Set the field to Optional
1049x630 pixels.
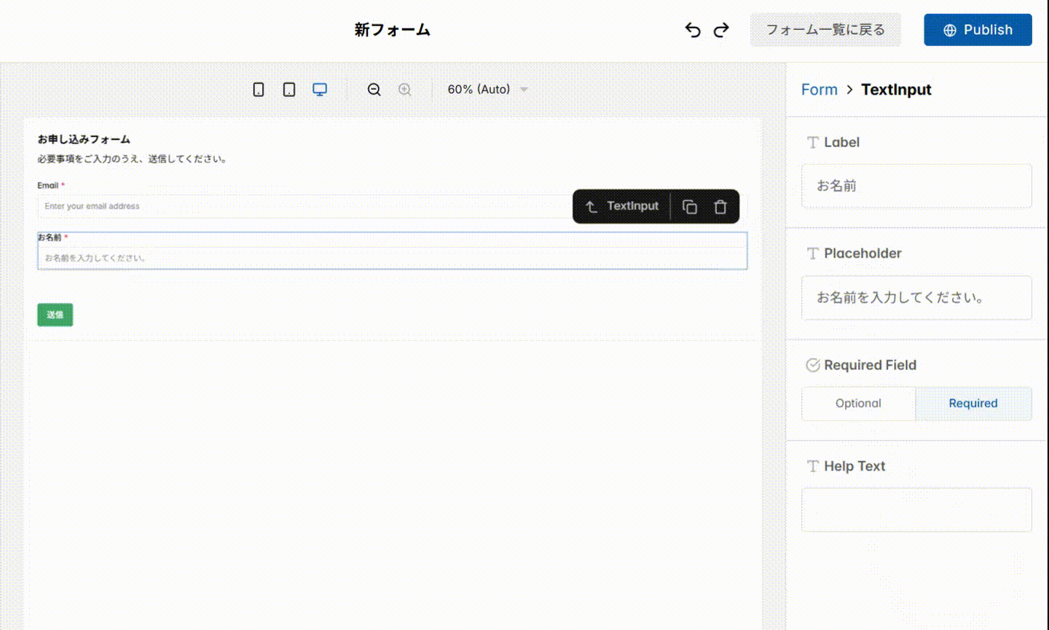858,403
